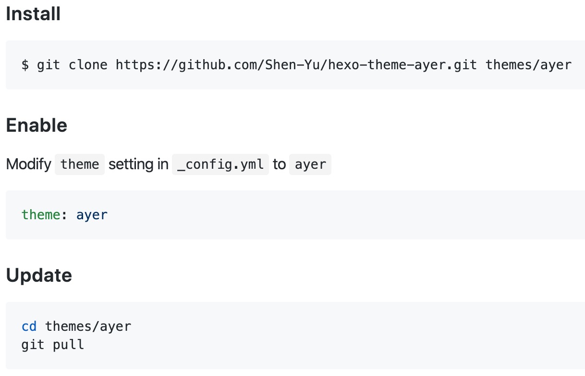
Task: Click the git pull command line
Action: pos(53,345)
